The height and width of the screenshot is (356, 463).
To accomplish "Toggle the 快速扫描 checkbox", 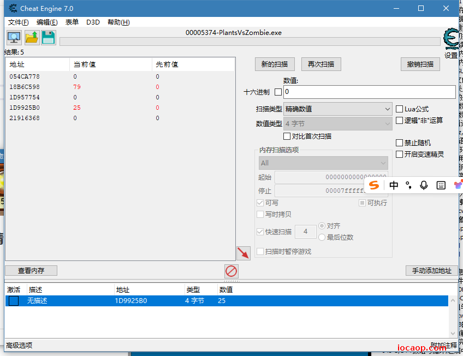I will click(x=260, y=232).
